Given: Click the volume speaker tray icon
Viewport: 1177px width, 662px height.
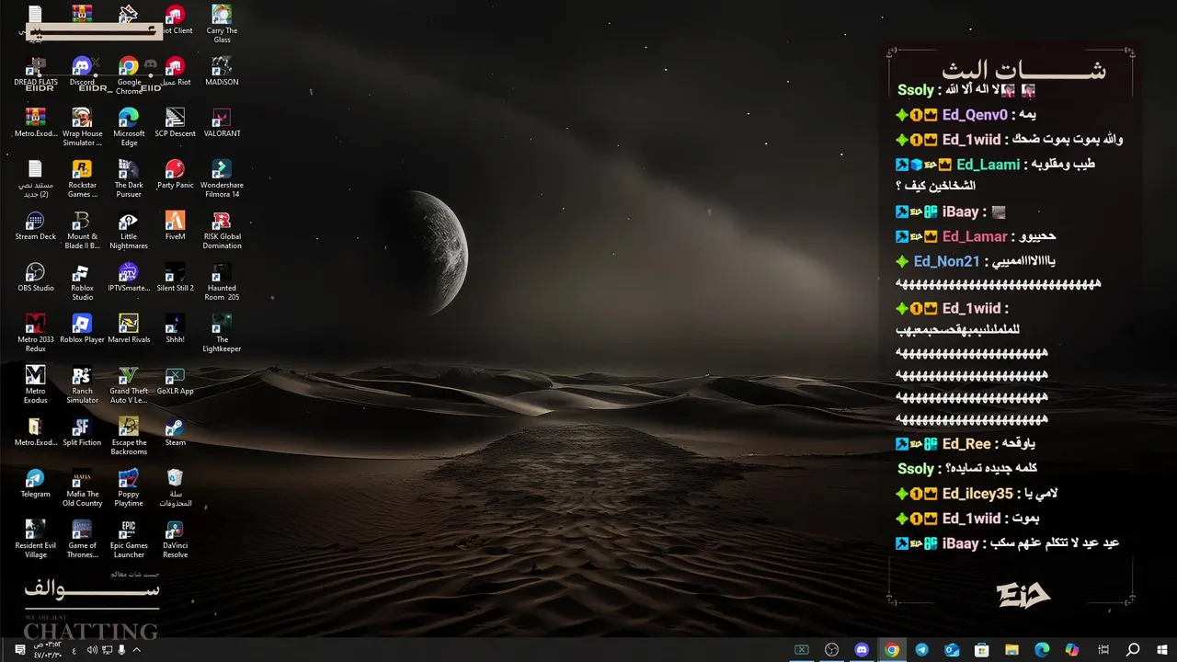Looking at the screenshot, I should click(x=92, y=650).
